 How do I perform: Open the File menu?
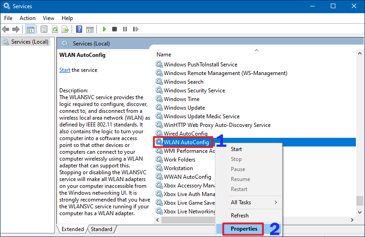pos(8,18)
